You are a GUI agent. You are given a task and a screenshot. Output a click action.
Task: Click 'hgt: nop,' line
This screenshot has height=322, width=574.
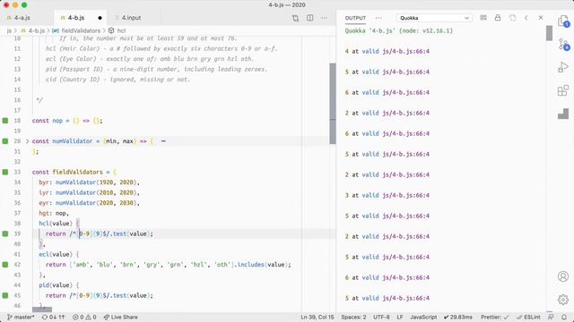[54, 213]
